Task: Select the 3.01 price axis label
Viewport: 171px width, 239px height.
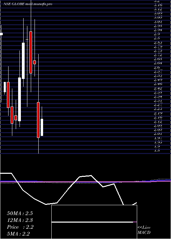Action: tap(158, 22)
